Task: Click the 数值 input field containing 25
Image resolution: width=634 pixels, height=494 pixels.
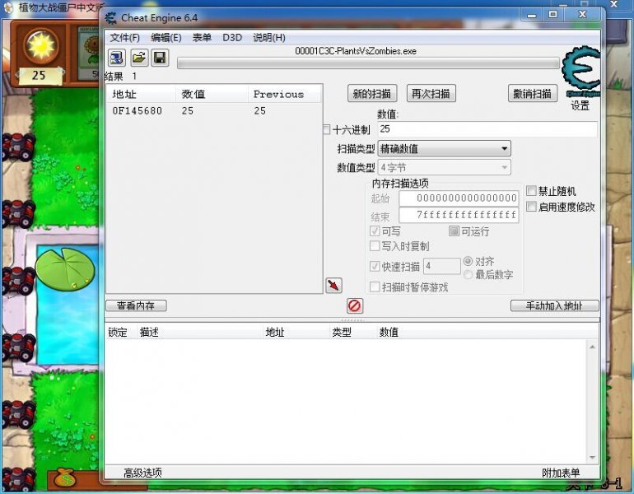Action: tap(487, 129)
